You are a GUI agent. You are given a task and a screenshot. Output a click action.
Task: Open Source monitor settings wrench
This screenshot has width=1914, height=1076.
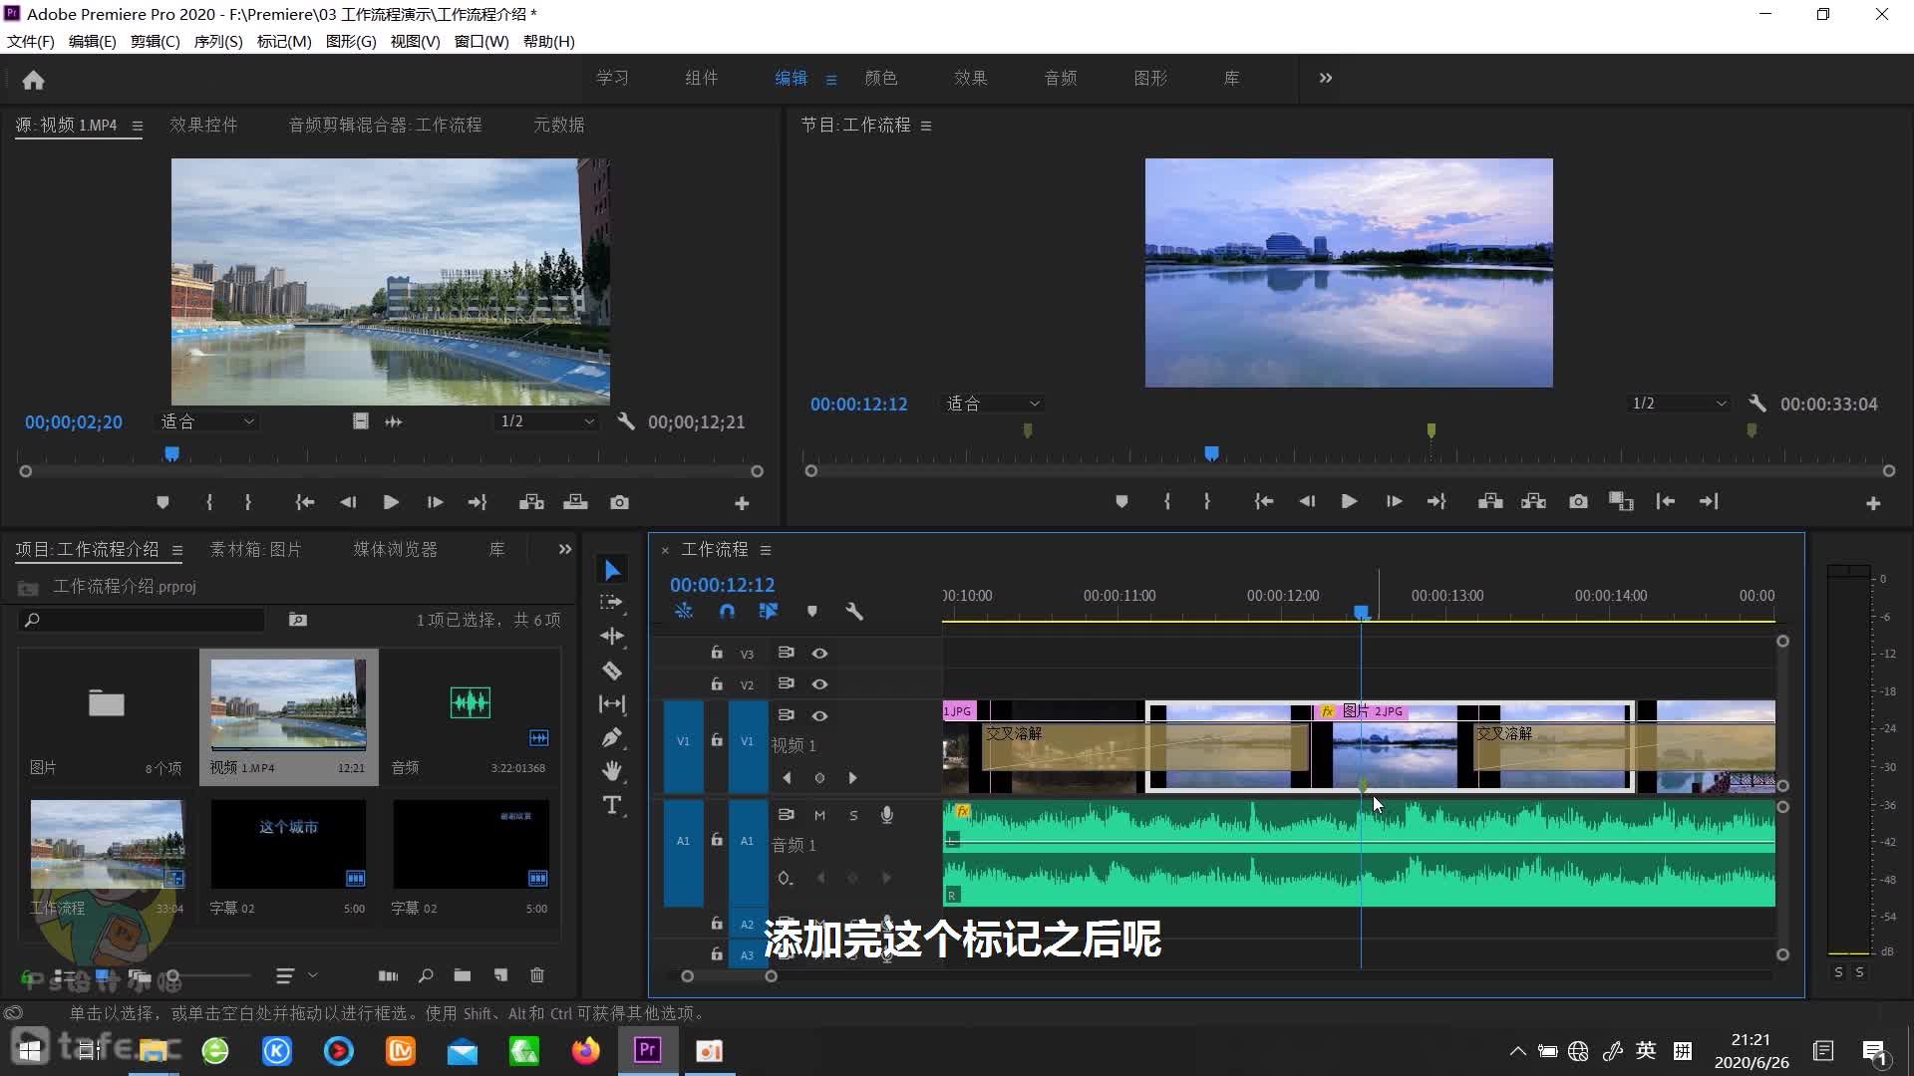(626, 421)
